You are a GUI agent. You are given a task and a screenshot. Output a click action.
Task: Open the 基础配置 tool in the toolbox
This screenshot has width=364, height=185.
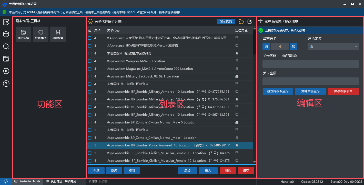coord(58,34)
